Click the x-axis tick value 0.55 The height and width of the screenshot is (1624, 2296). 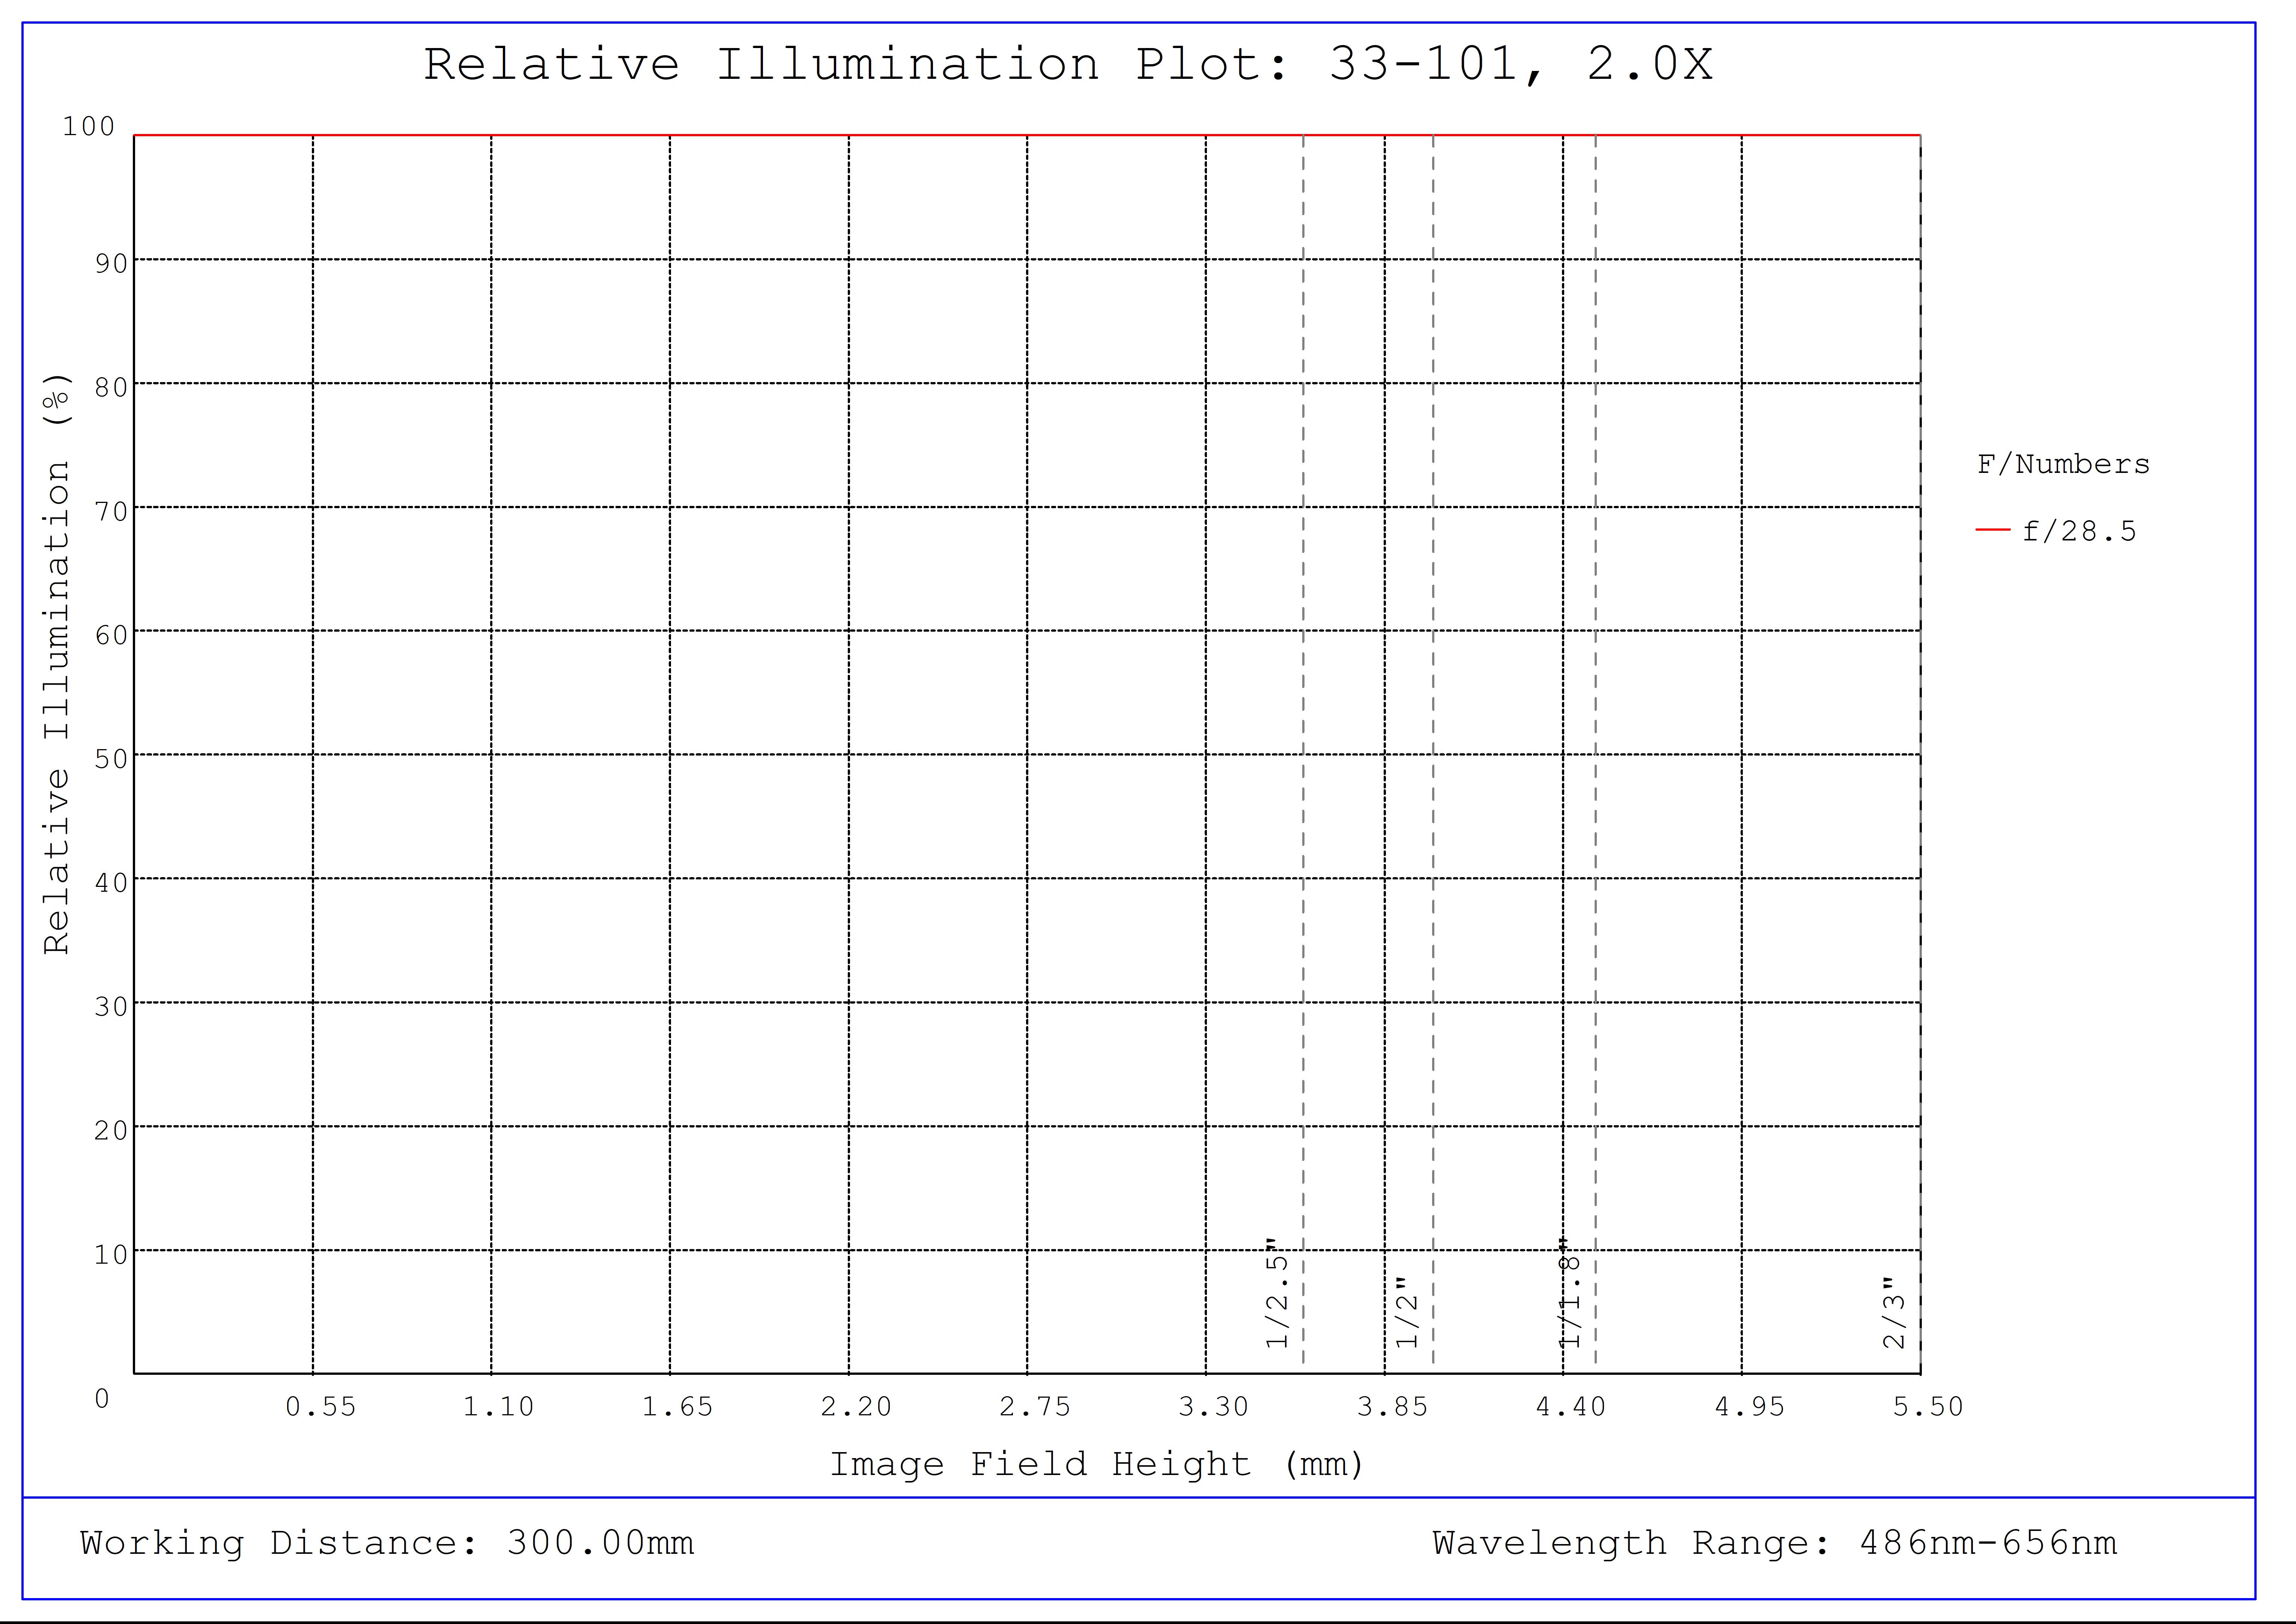321,1407
